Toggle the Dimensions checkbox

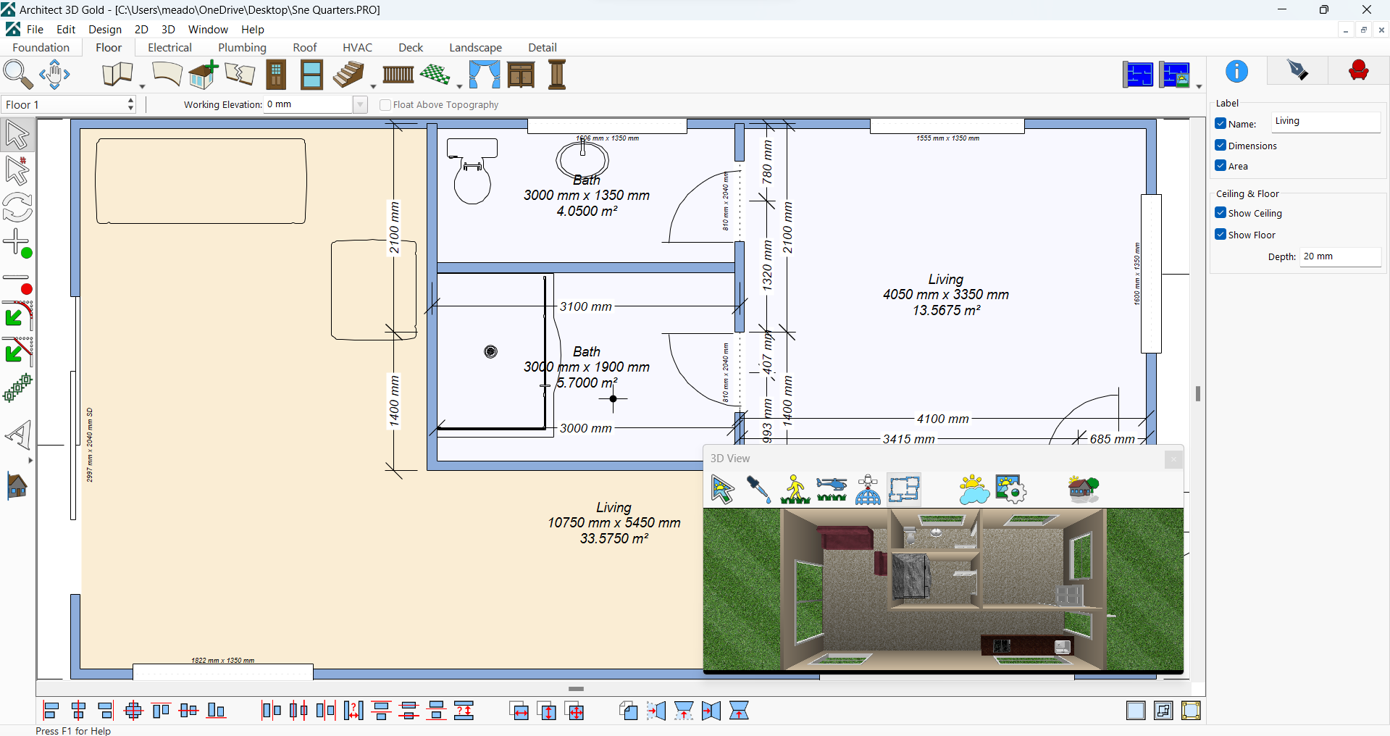click(x=1221, y=146)
